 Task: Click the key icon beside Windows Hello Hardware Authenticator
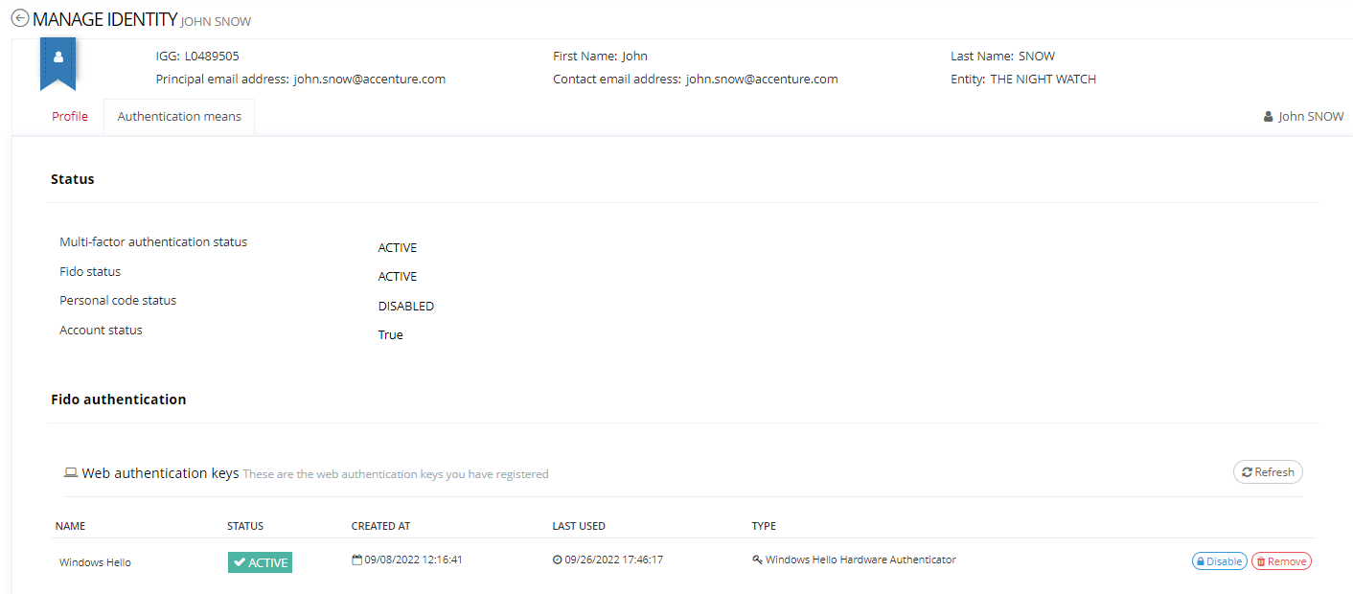(x=757, y=560)
